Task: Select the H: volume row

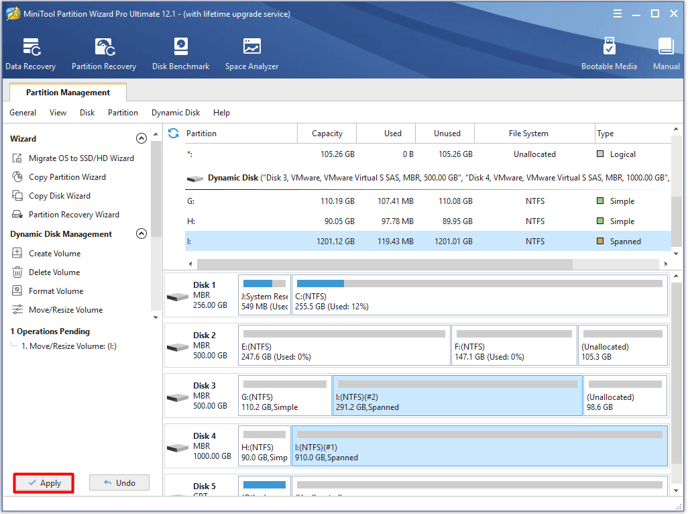Action: [x=428, y=221]
